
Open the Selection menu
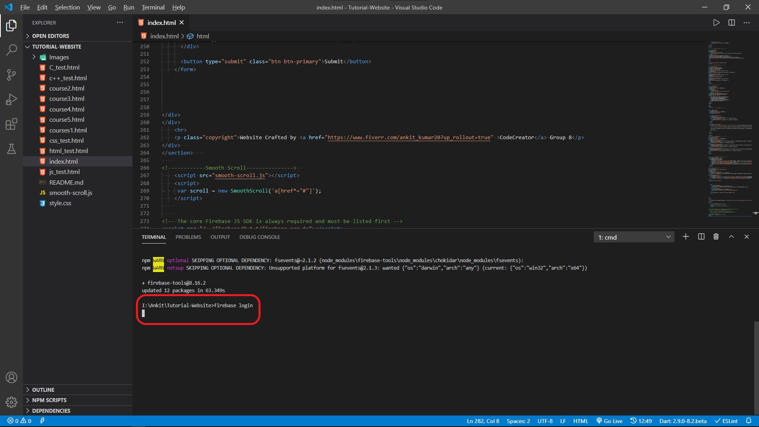click(67, 7)
